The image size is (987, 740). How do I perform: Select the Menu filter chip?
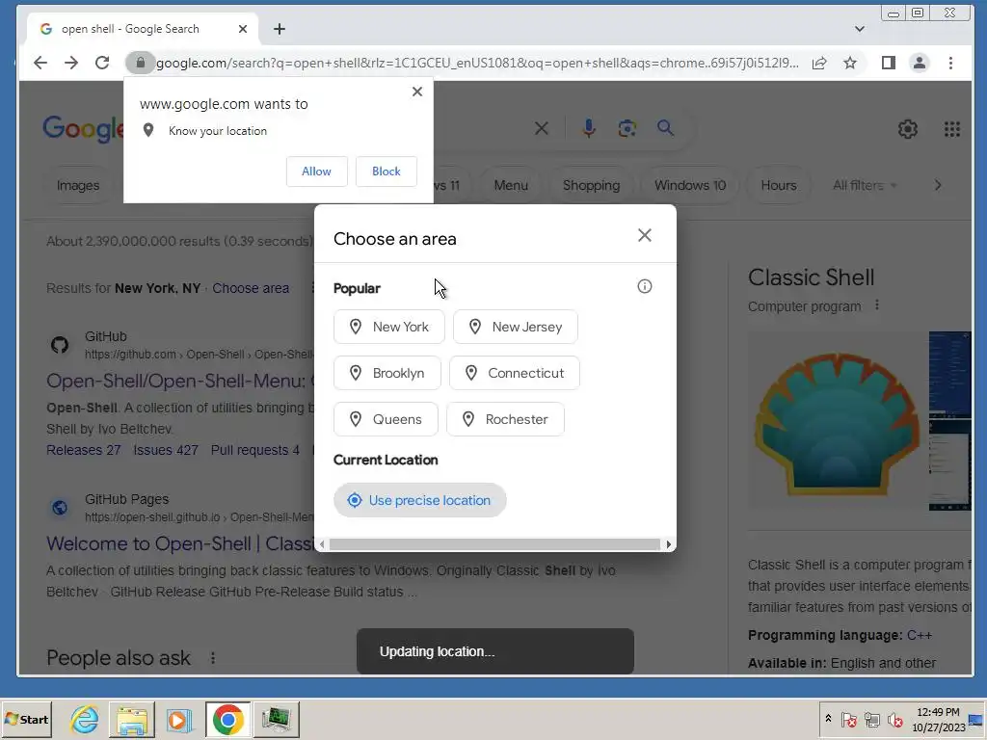pos(511,186)
